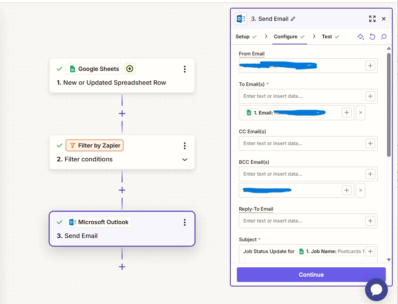Click the From Email field label
398x304 pixels.
(251, 54)
